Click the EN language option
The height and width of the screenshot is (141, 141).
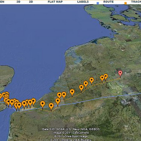click(x=2, y=2)
